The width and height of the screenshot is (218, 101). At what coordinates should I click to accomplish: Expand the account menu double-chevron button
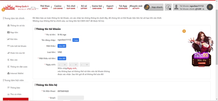click(210, 7)
